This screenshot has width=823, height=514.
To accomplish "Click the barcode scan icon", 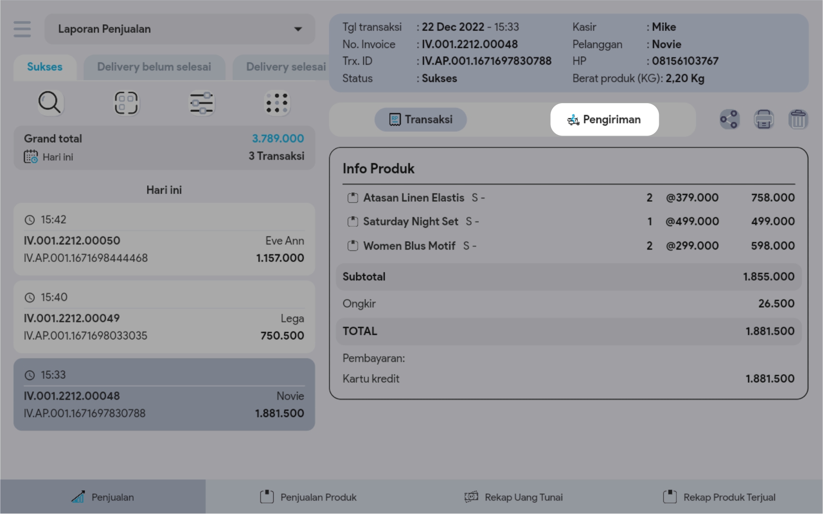I will tap(126, 103).
